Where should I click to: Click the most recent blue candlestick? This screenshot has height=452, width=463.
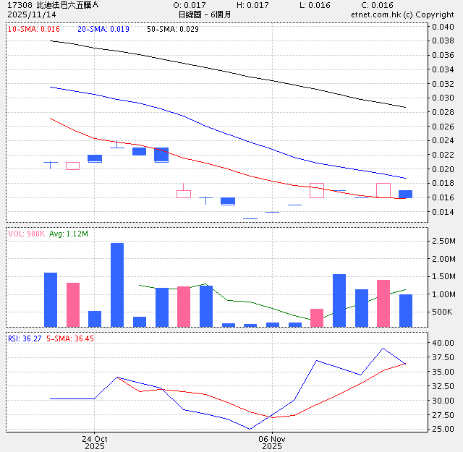[x=406, y=194]
